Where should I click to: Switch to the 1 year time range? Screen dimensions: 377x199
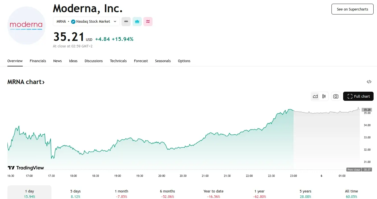pos(259,194)
